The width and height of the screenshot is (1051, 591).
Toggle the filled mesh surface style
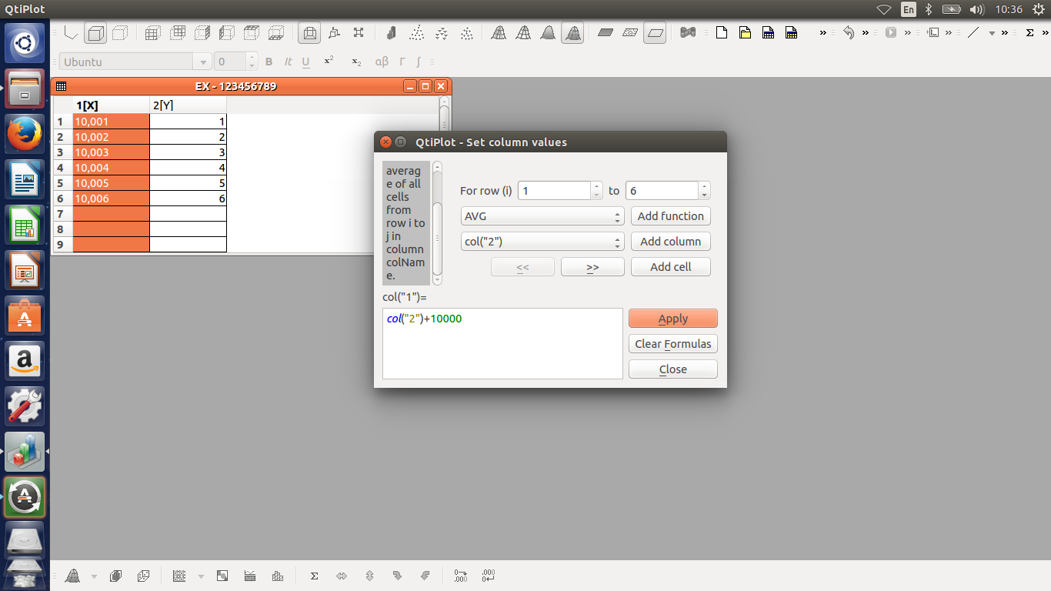pos(572,32)
